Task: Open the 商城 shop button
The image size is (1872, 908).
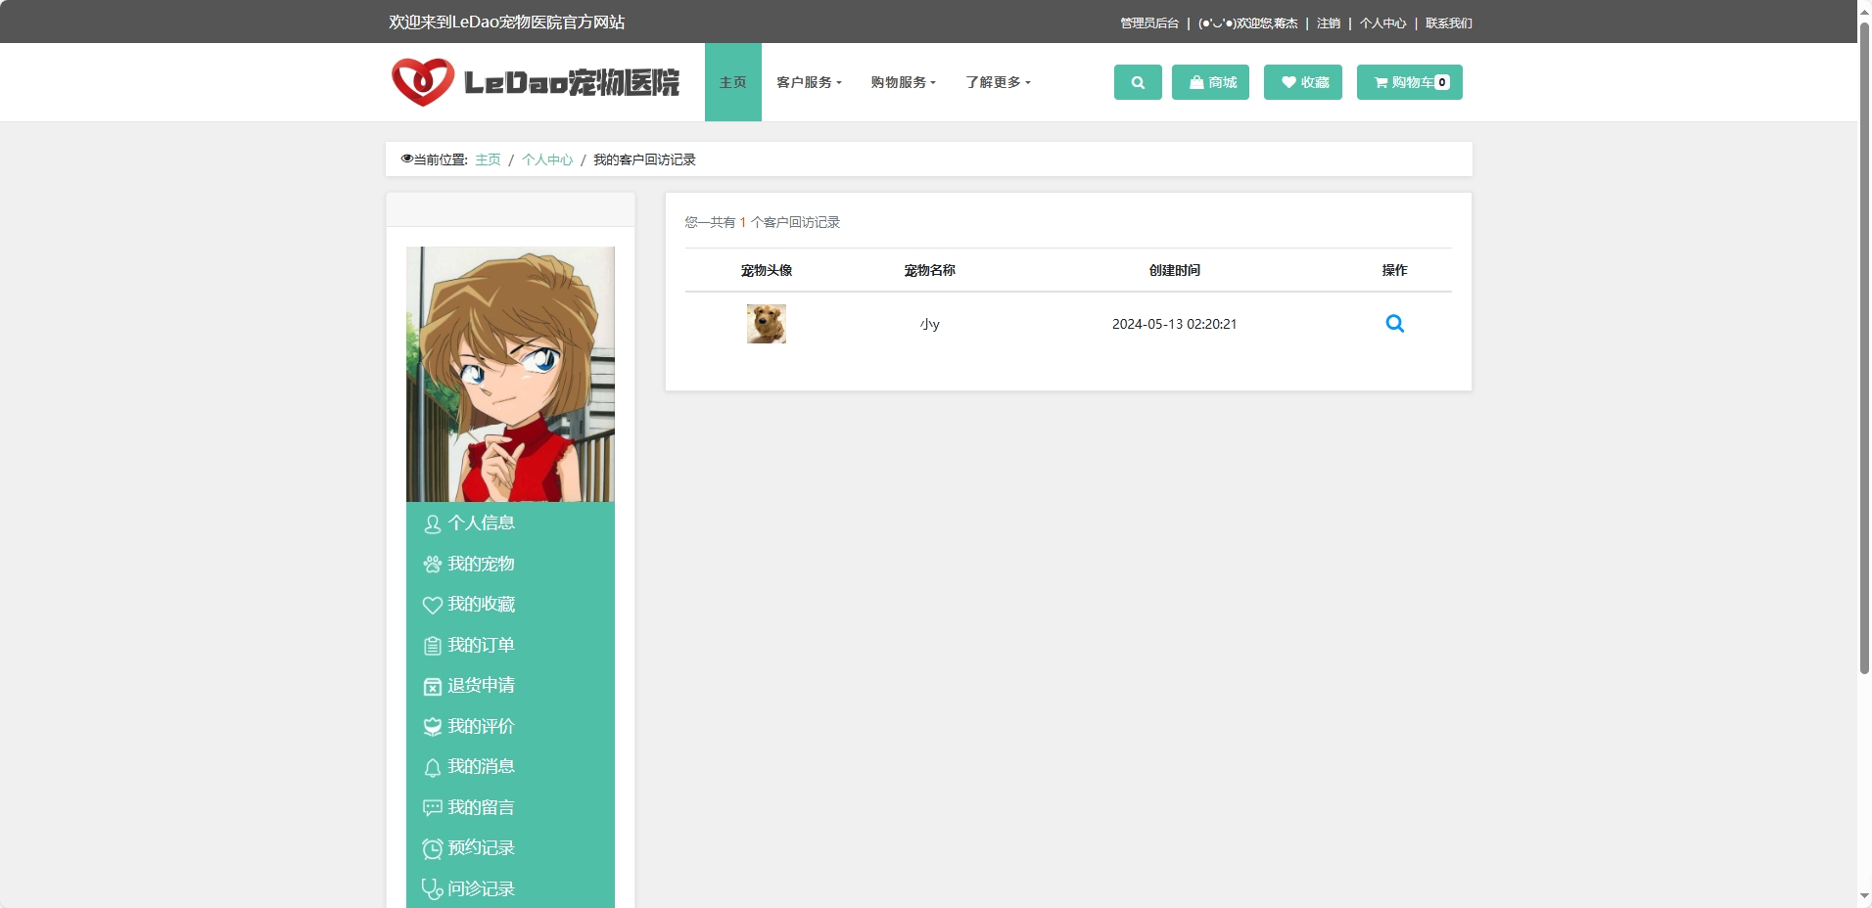Action: 1210,82
